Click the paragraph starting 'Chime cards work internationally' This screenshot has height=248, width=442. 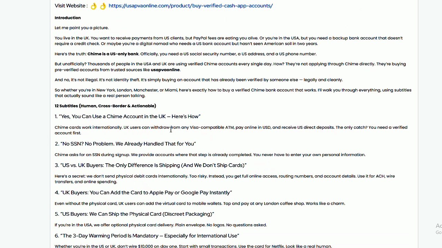point(231,130)
